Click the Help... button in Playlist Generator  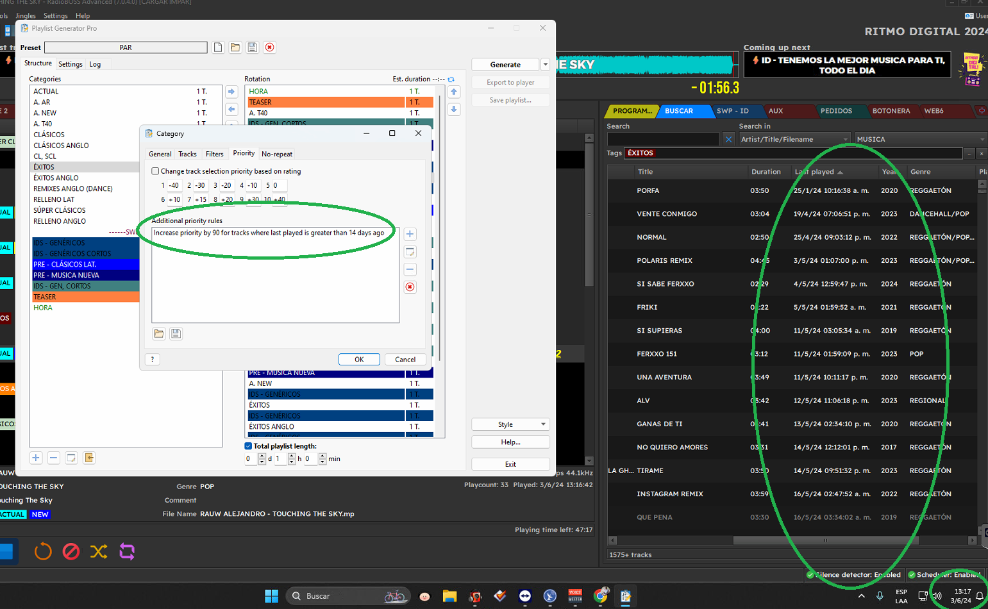pos(510,442)
